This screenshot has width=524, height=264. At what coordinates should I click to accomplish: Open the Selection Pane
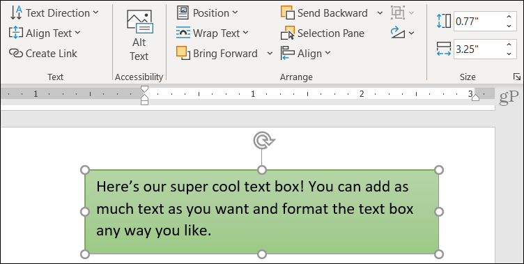tap(323, 33)
